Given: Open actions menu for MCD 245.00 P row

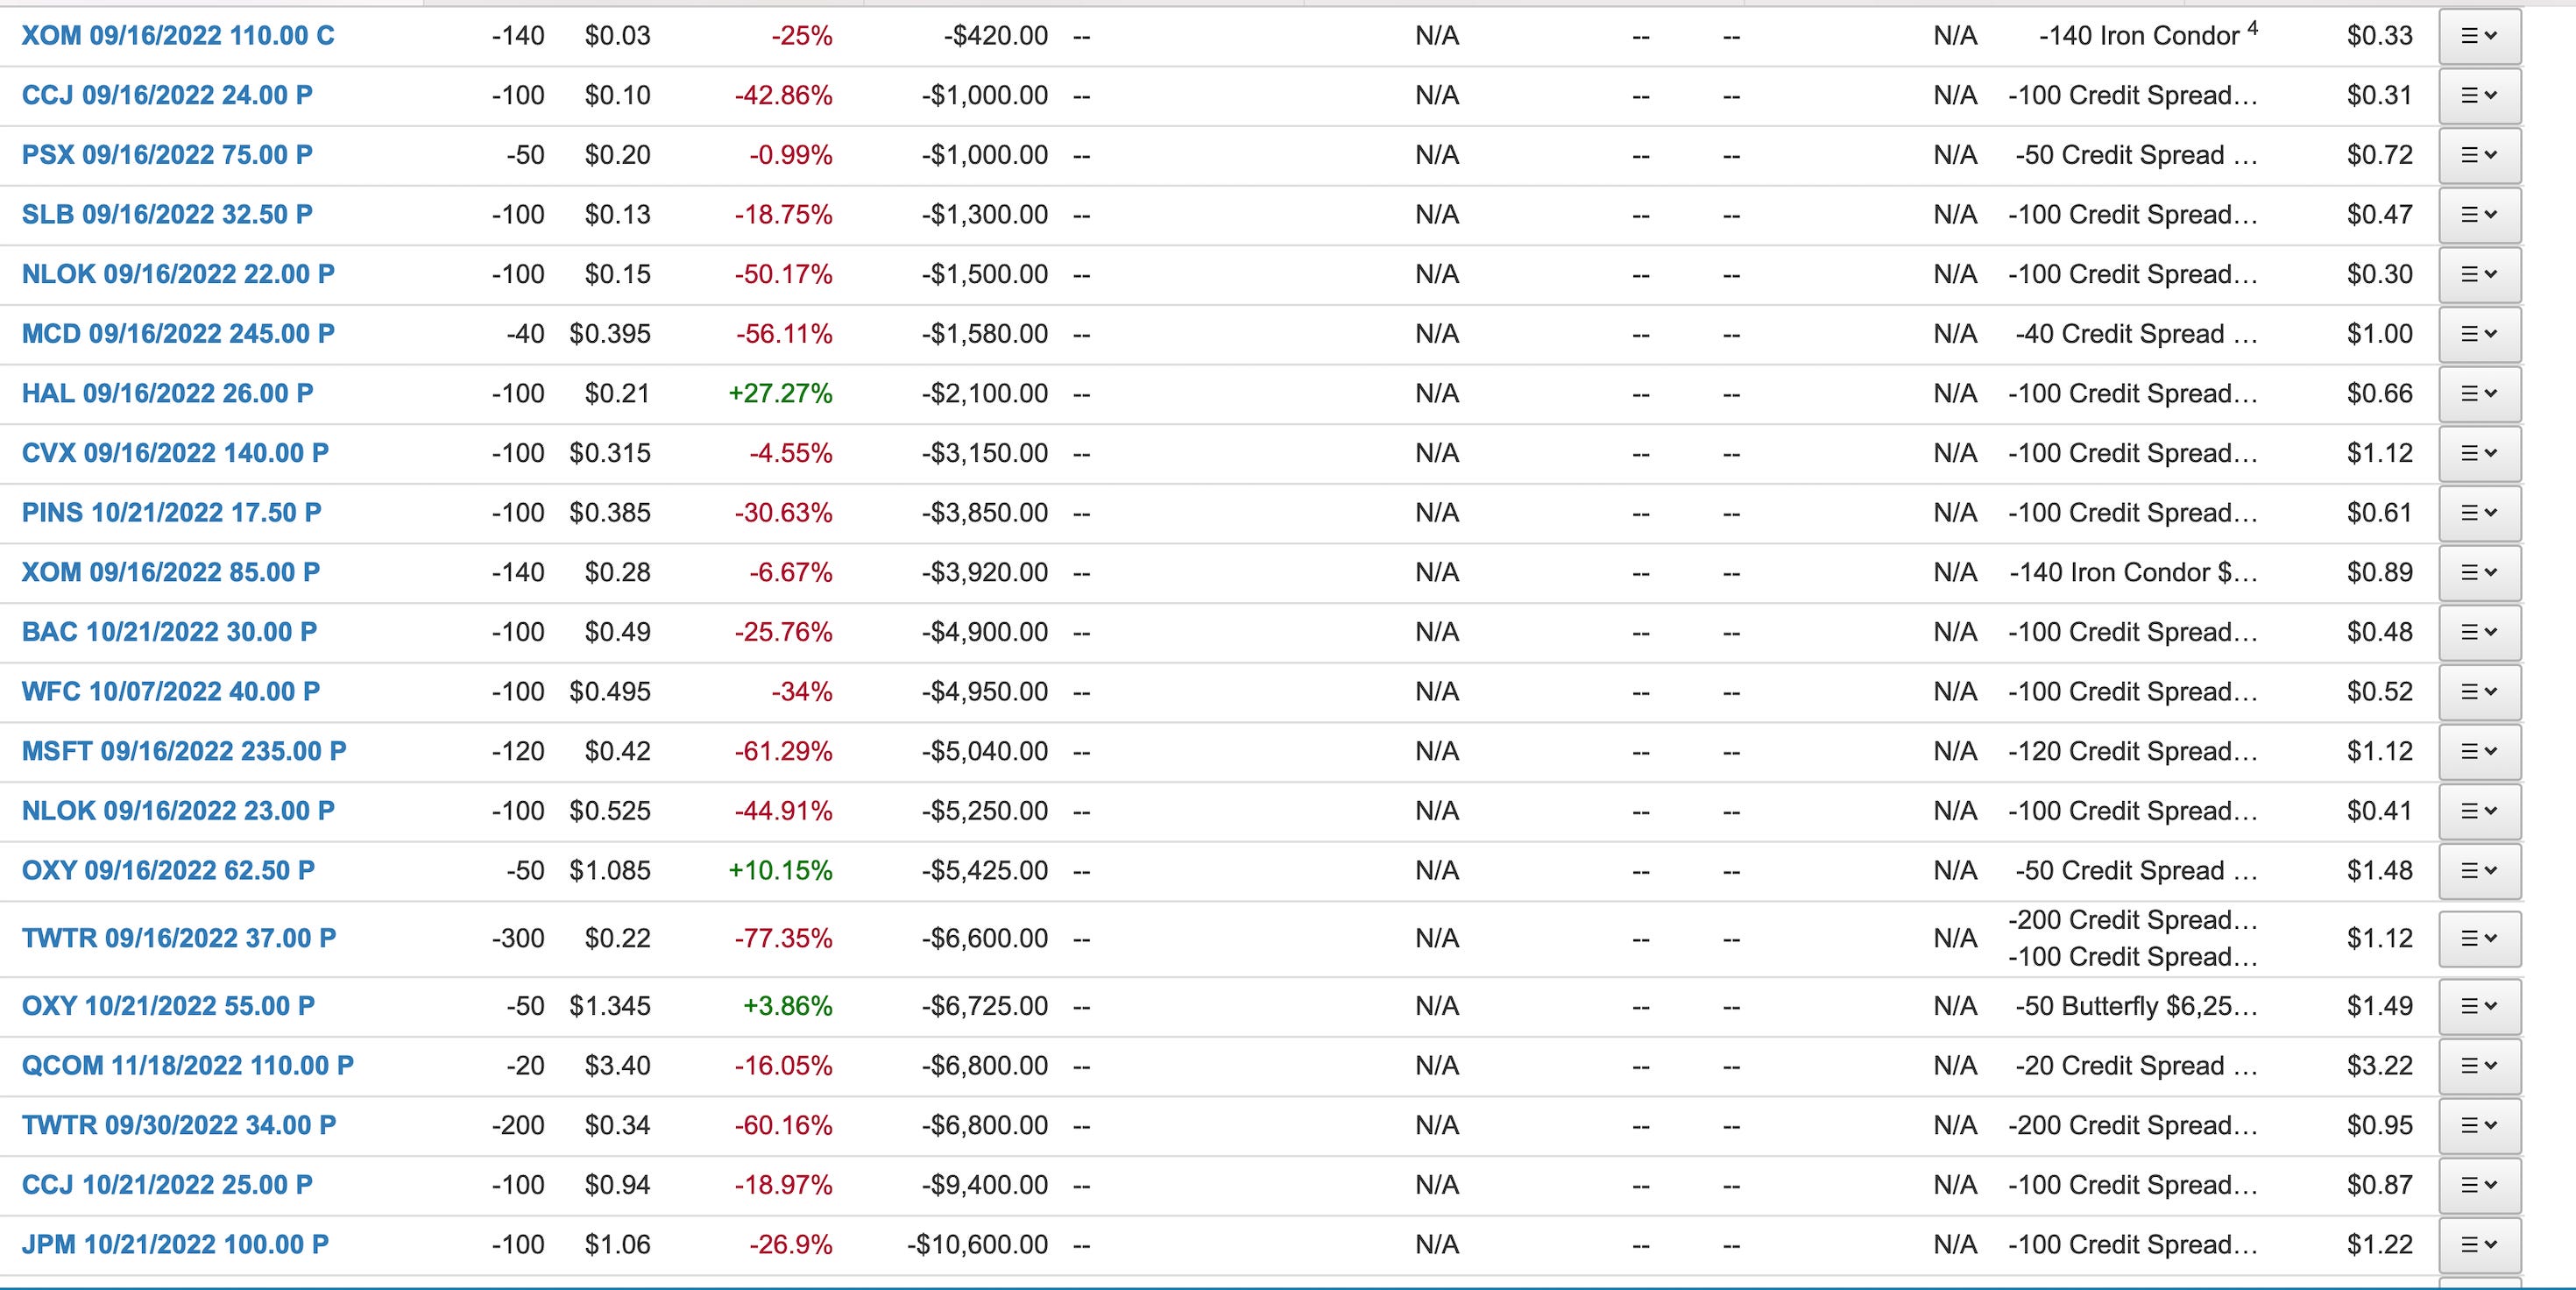Looking at the screenshot, I should 2479,334.
